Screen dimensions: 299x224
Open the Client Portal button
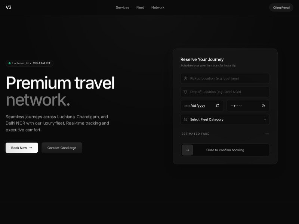(281, 7)
